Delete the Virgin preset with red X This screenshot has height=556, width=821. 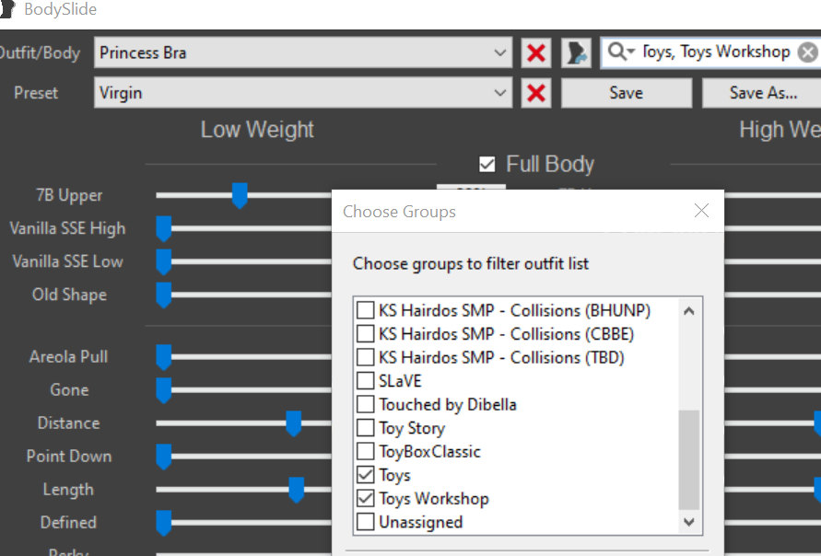(x=536, y=93)
